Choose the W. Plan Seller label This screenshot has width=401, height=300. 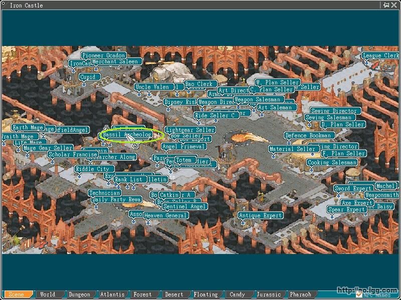click(278, 82)
